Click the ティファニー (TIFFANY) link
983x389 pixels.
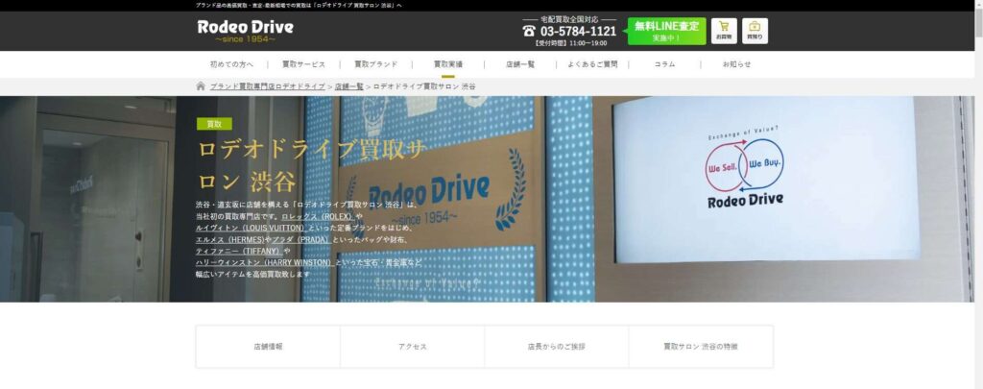[x=238, y=251]
